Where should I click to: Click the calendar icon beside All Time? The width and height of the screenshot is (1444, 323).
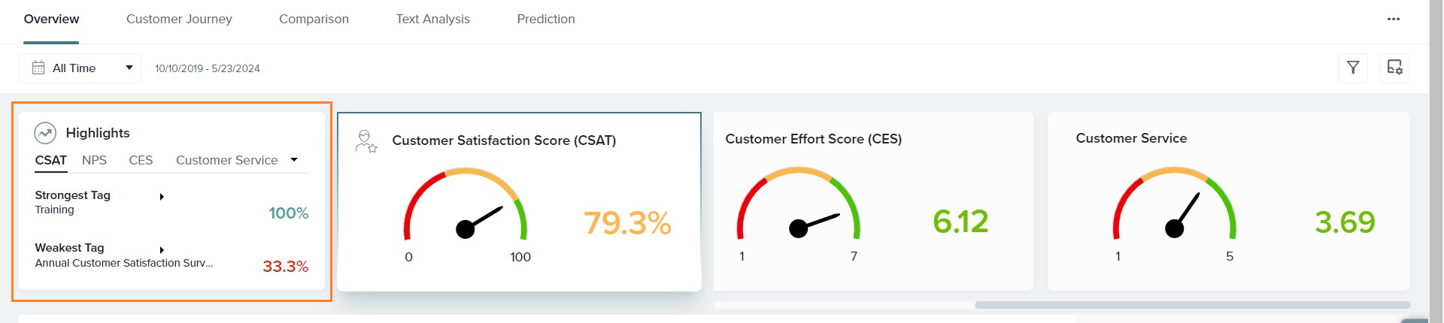[38, 68]
